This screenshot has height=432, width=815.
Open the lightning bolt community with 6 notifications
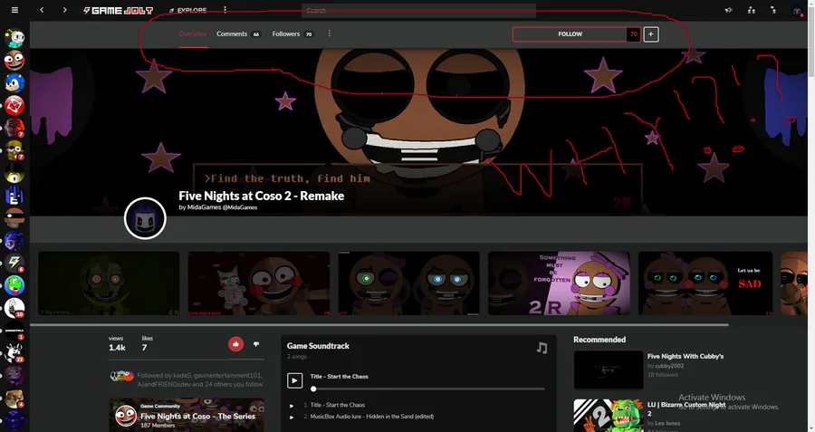tap(14, 263)
